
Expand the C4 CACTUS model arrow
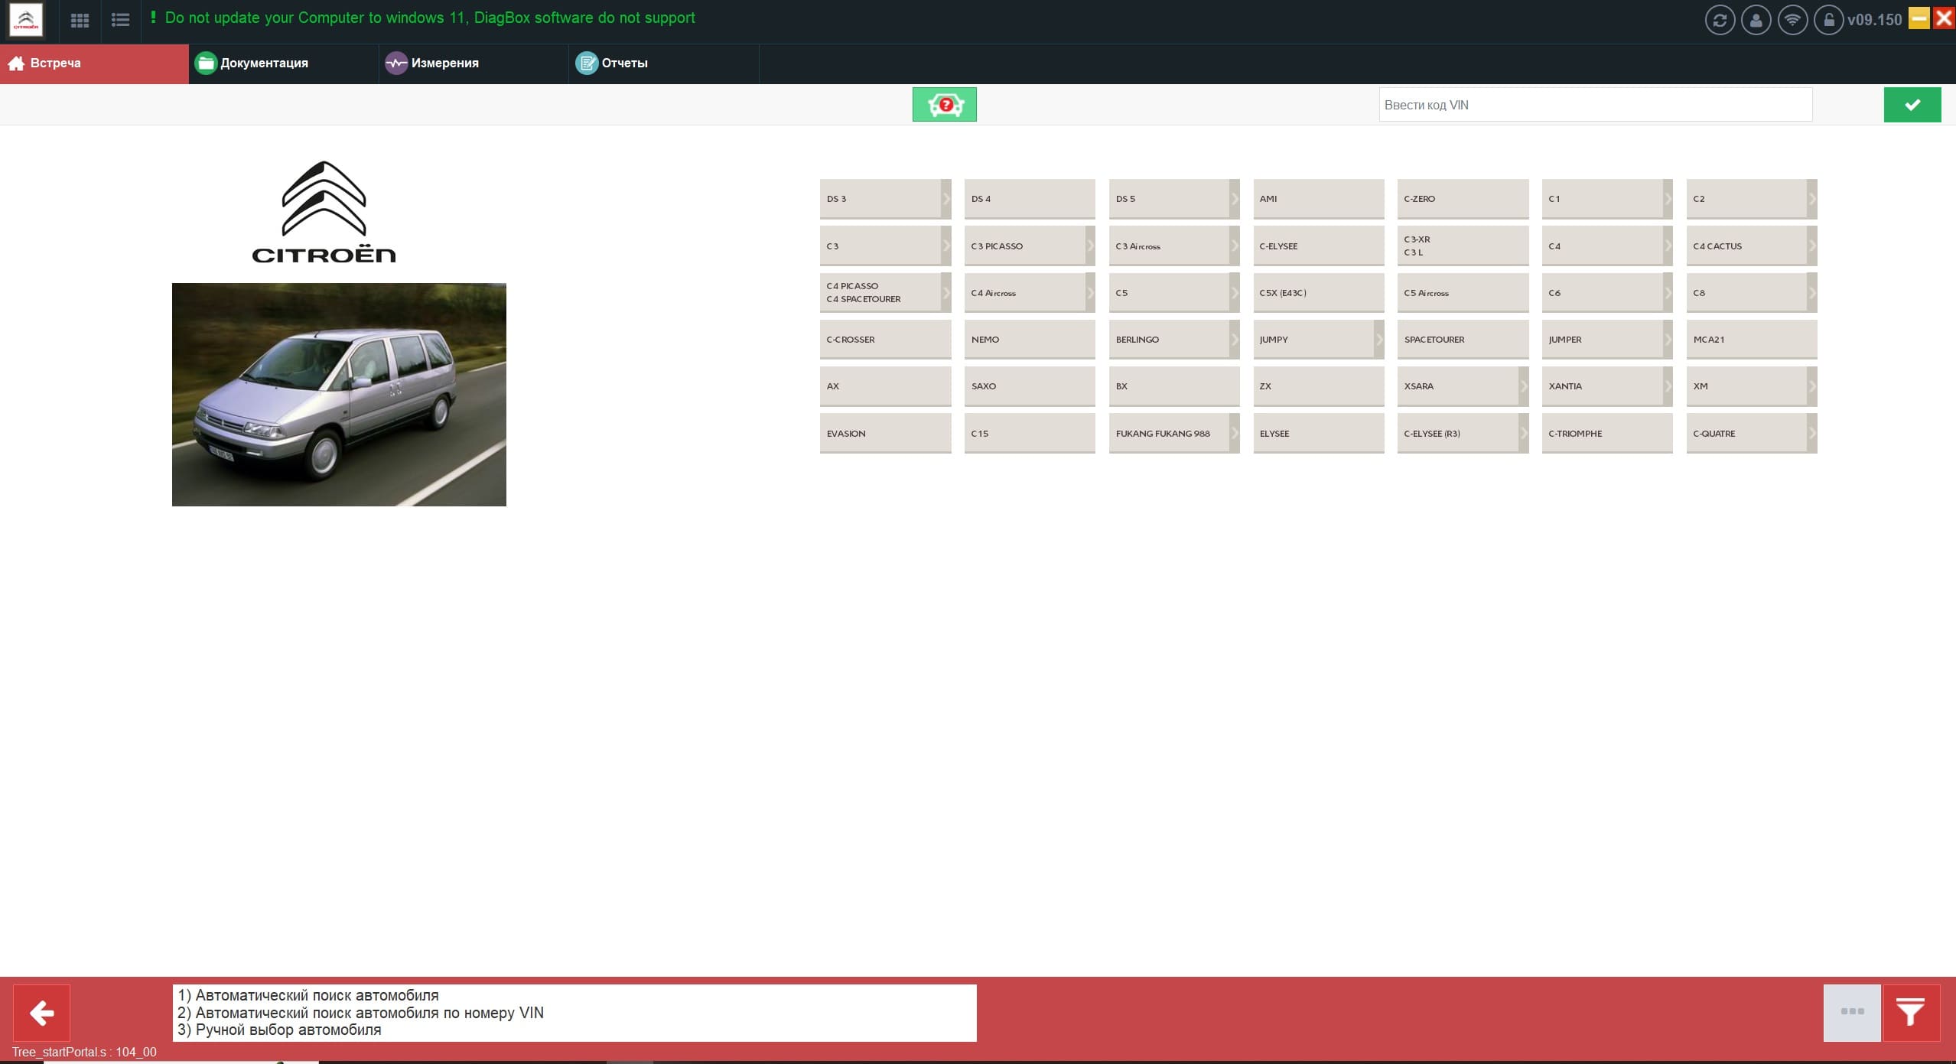pyautogui.click(x=1812, y=246)
